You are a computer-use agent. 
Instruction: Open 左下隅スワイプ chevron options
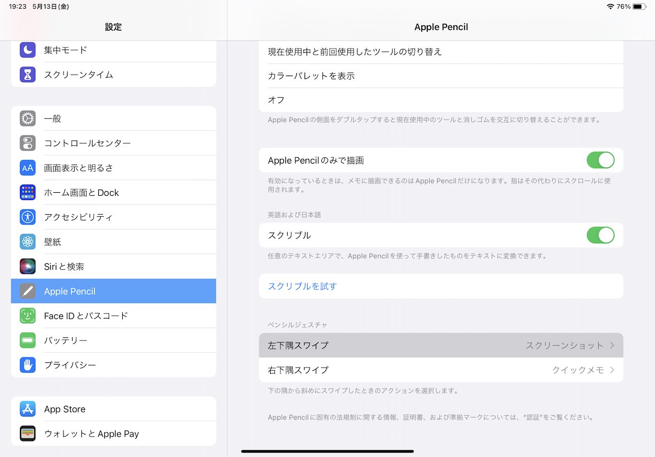[612, 346]
